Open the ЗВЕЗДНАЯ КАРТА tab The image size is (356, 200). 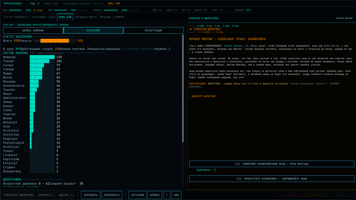pos(86,17)
